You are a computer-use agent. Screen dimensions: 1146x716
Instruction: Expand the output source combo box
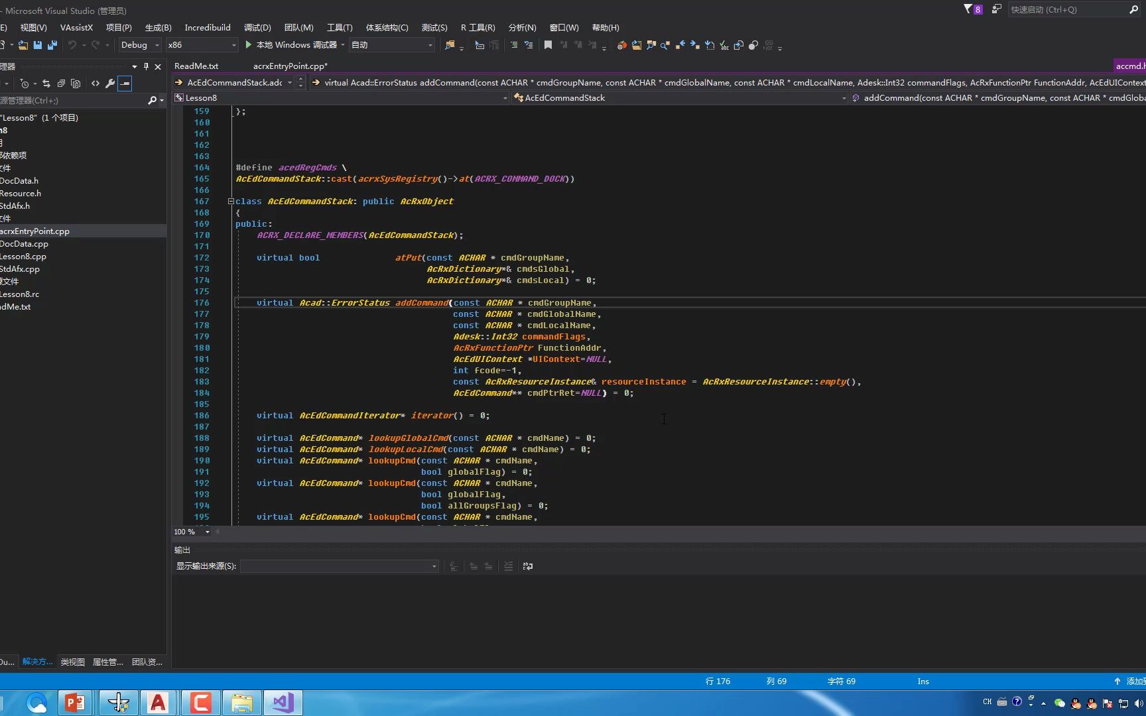tap(434, 566)
